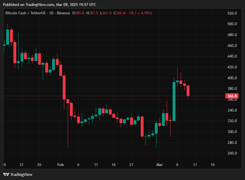Click the 21 date label after Feb
The width and height of the screenshot is (245, 180).
pyautogui.click(x=131, y=165)
